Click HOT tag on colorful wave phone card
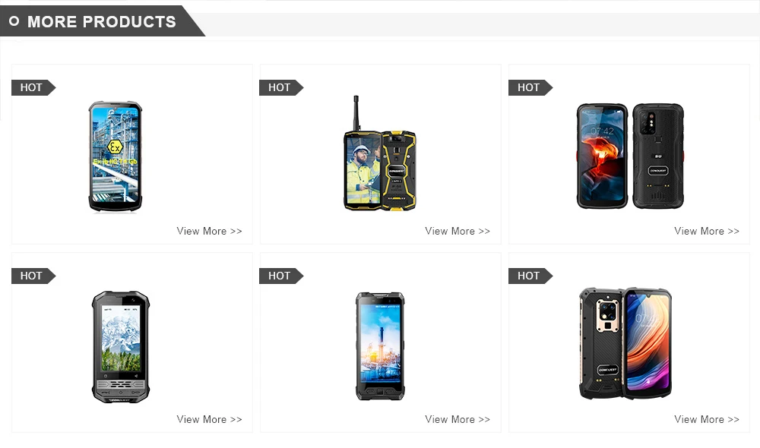Viewport: 760px width, 448px height. (x=530, y=276)
